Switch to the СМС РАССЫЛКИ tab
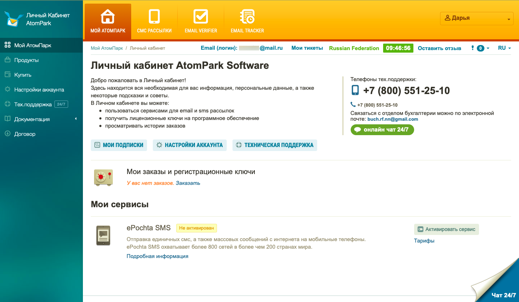This screenshot has width=519, height=302. pyautogui.click(x=154, y=22)
